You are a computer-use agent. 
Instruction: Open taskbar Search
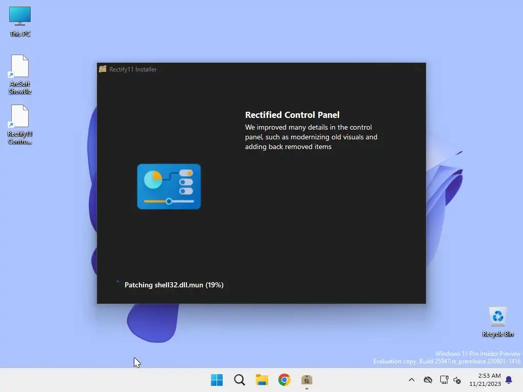[x=240, y=380]
